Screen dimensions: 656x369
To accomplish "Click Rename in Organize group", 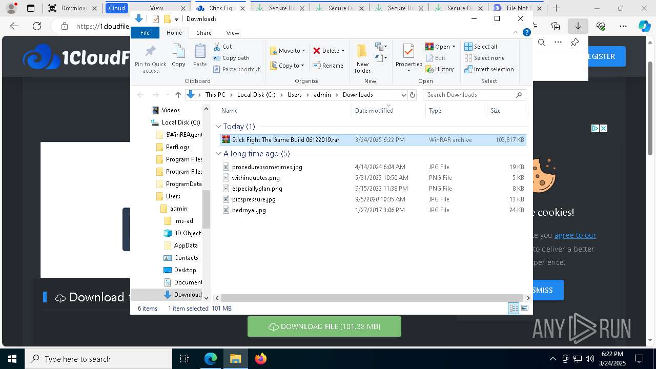I will pyautogui.click(x=328, y=66).
